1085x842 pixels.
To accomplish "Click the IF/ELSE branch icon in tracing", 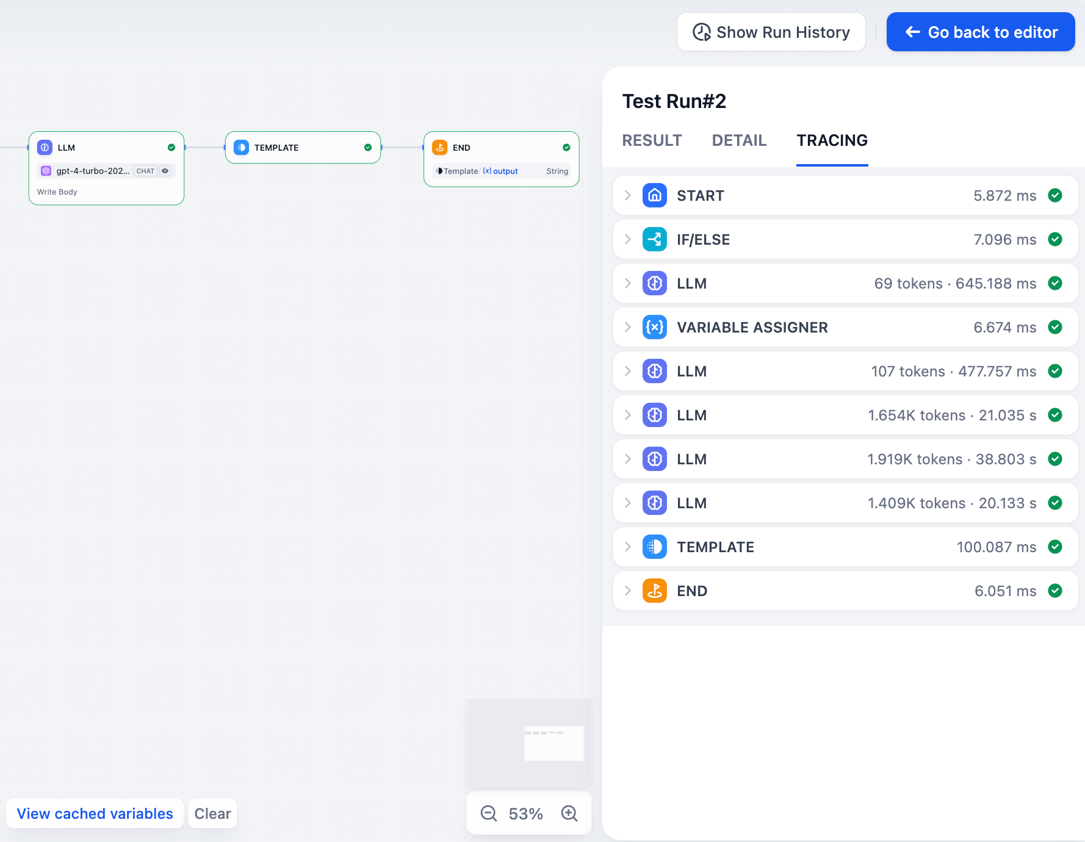I will 654,239.
